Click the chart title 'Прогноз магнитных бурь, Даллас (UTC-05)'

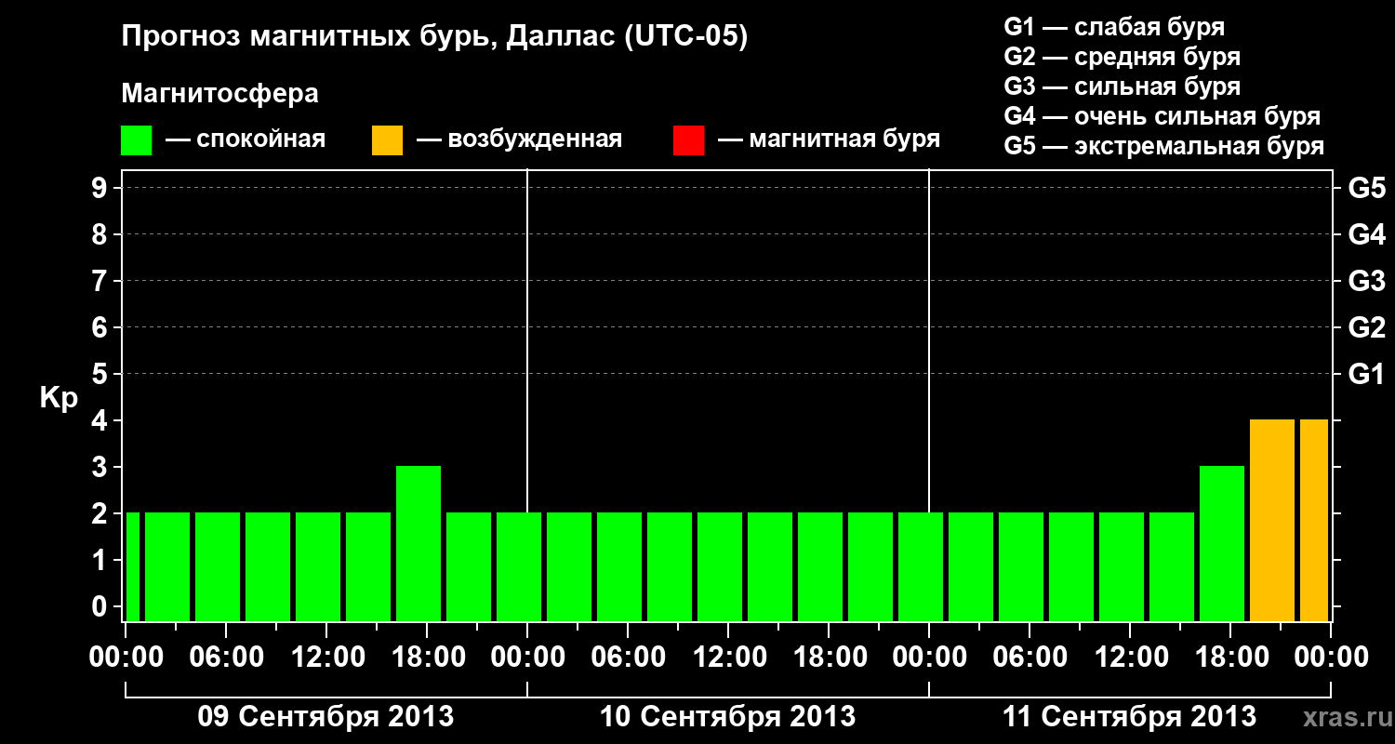click(x=434, y=38)
